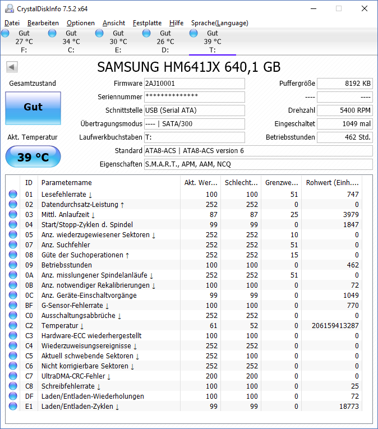Click the raw value 206159413287
This screenshot has height=429, width=378.
tap(335, 326)
